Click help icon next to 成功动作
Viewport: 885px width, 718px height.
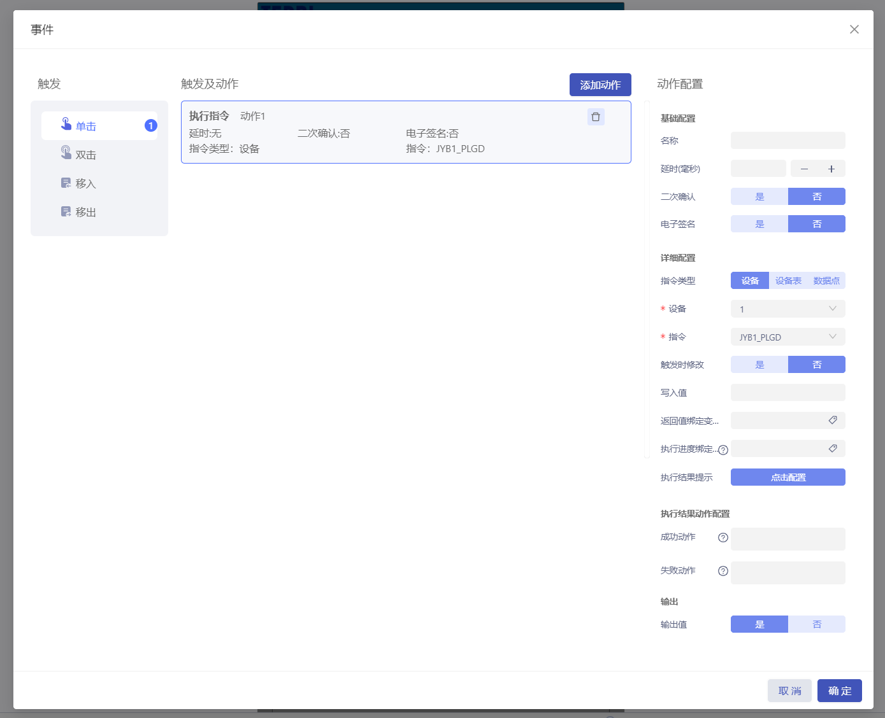point(723,537)
